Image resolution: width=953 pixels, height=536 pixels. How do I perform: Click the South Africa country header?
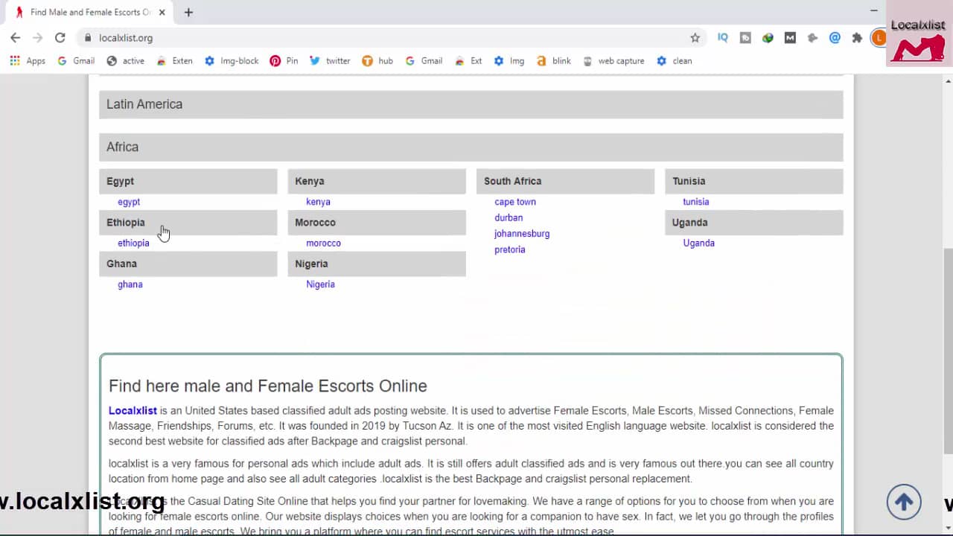565,181
